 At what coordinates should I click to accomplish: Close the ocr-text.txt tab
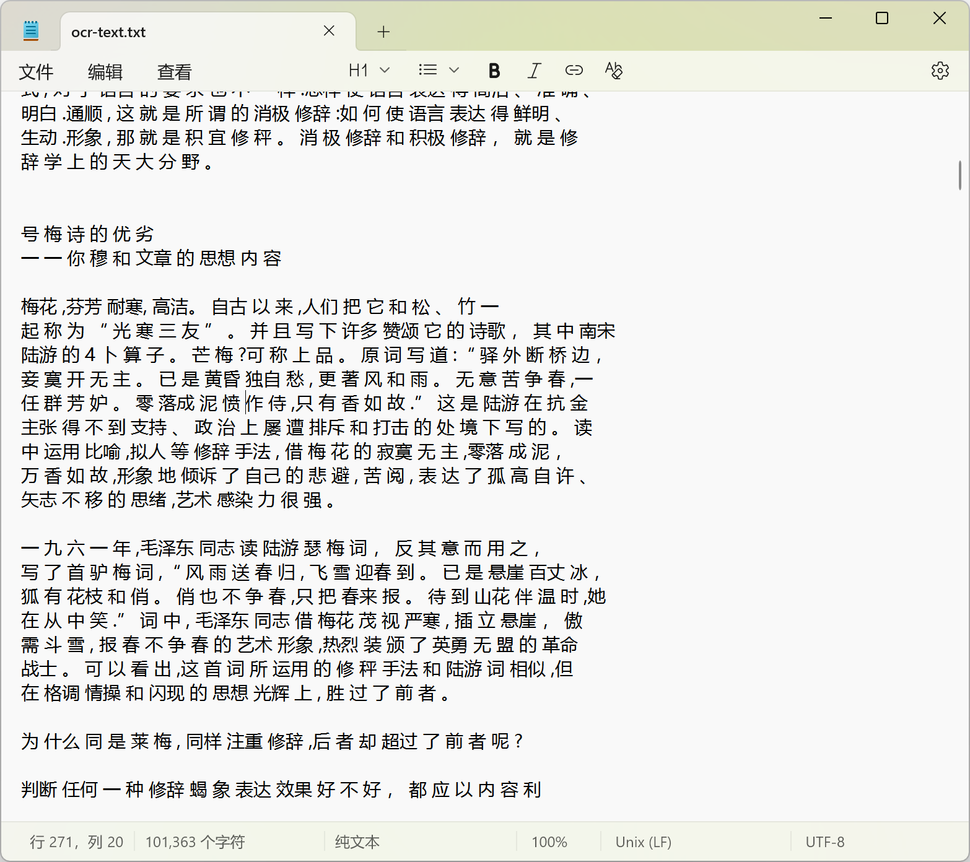click(329, 30)
